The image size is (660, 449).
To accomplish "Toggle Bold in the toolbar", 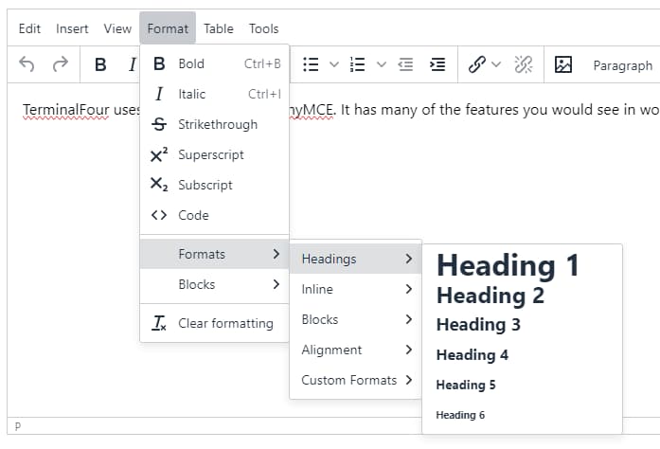I will point(100,64).
